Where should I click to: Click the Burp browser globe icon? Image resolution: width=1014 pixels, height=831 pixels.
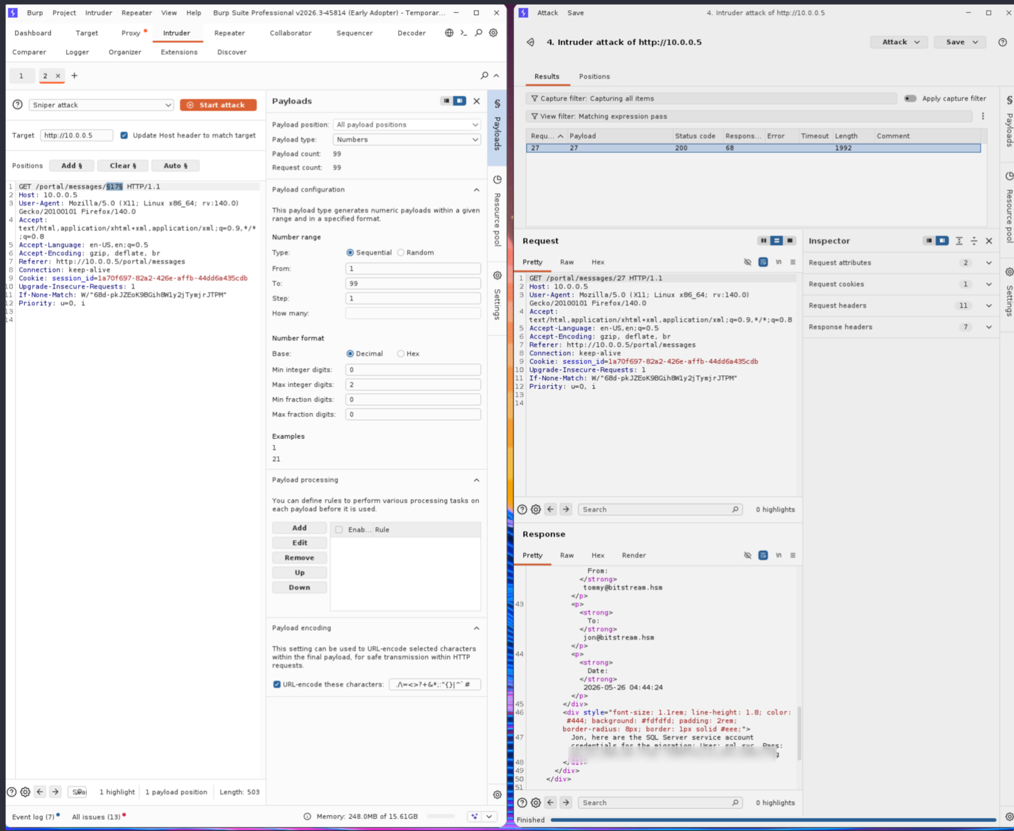click(449, 33)
